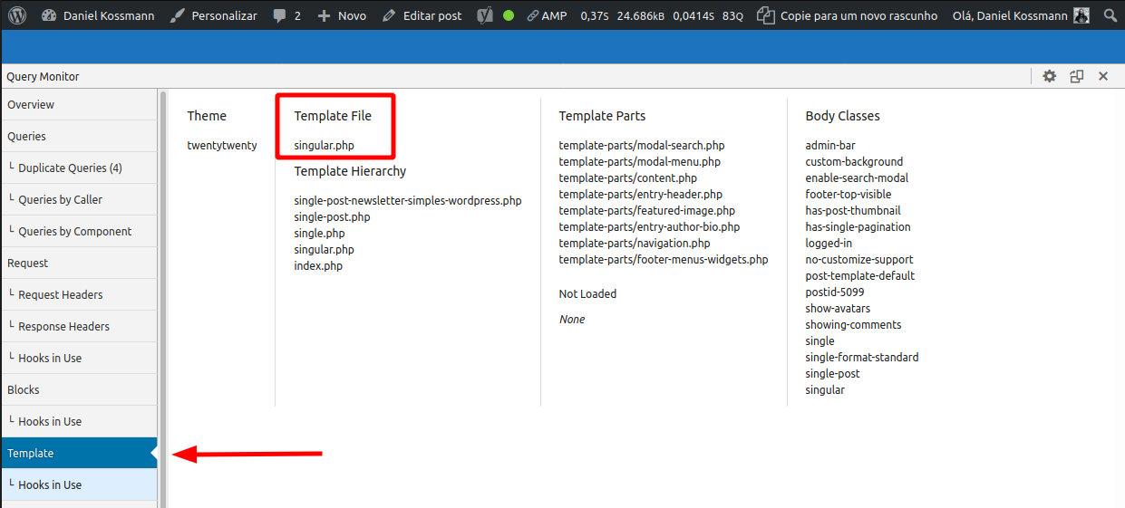Open Hooks in Use under Request

pyautogui.click(x=78, y=359)
